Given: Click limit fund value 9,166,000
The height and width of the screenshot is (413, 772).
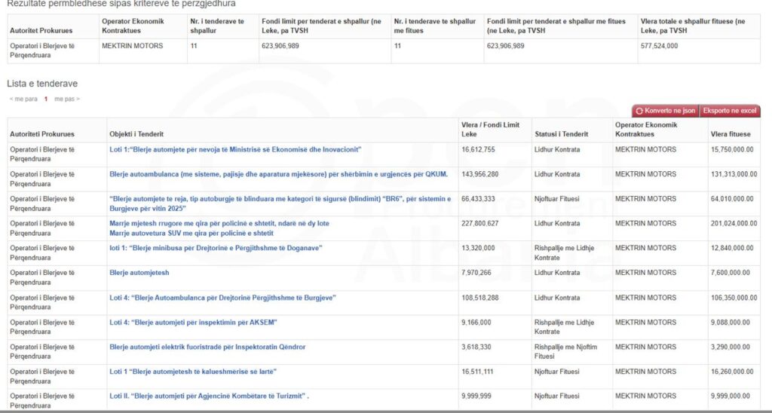Looking at the screenshot, I should point(476,323).
